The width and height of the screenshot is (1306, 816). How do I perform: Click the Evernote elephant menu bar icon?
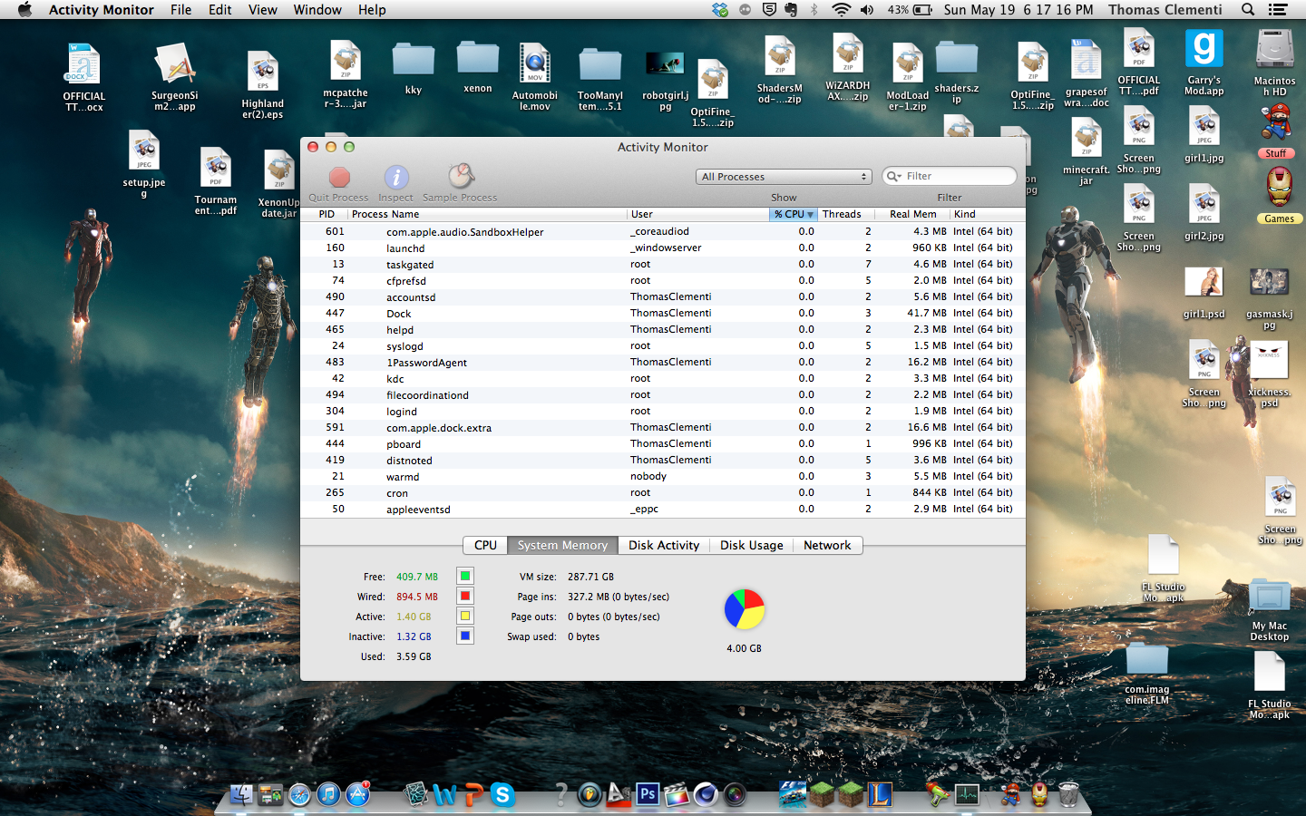(x=792, y=10)
